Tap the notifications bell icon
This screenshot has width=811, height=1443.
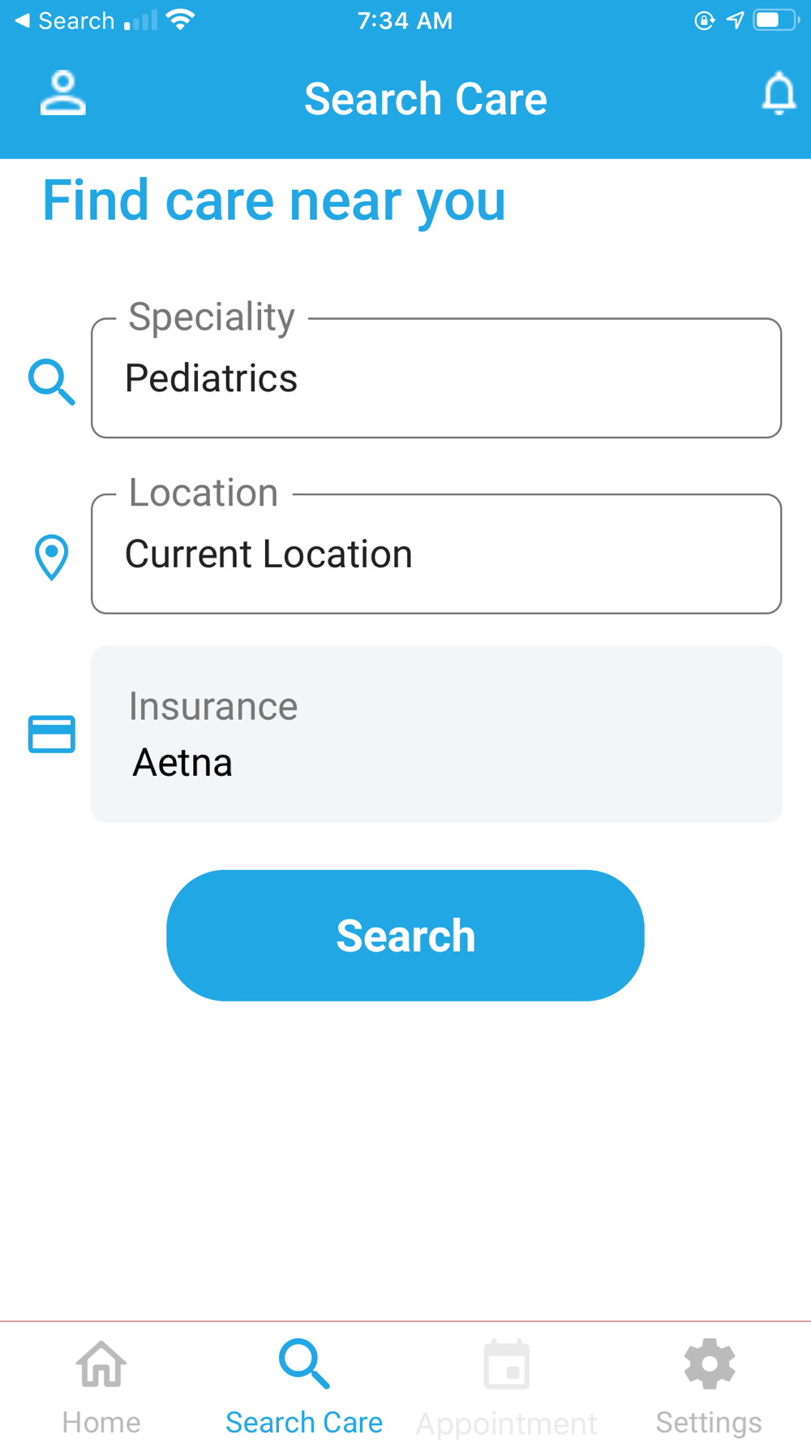point(779,93)
